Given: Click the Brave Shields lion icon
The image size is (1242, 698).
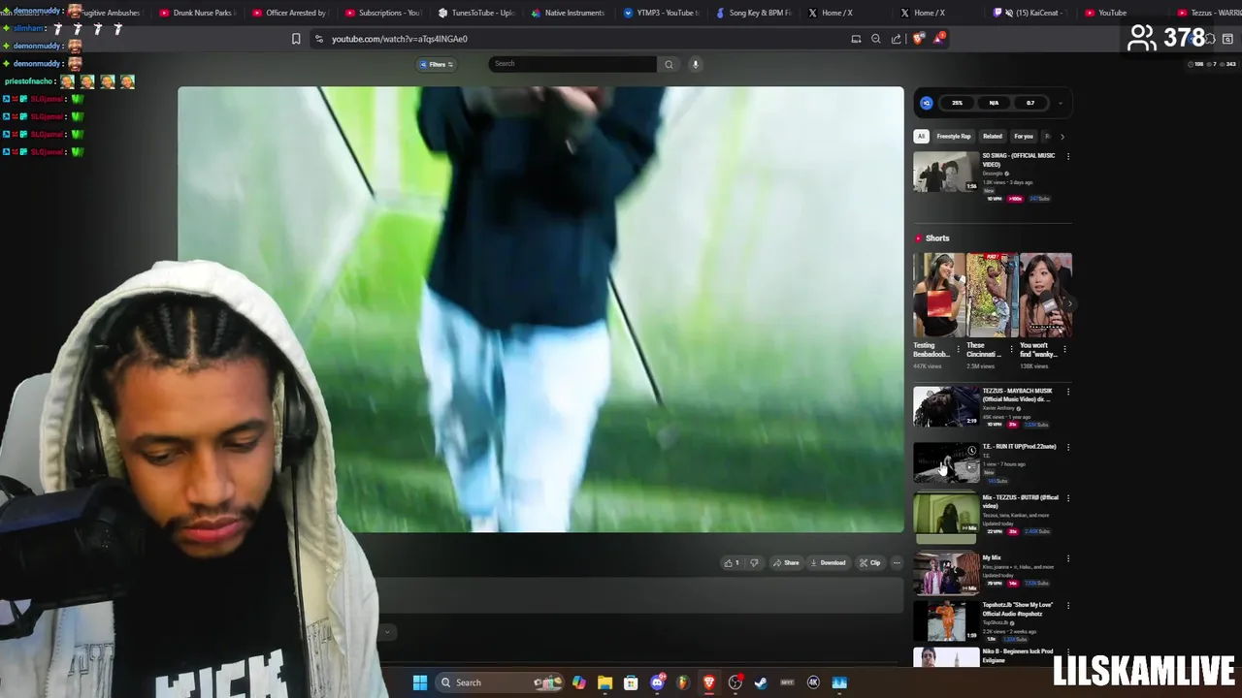Looking at the screenshot, I should [919, 39].
